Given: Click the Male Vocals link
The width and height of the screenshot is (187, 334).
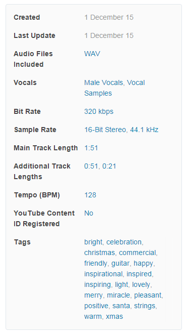Looking at the screenshot, I should (x=104, y=82).
